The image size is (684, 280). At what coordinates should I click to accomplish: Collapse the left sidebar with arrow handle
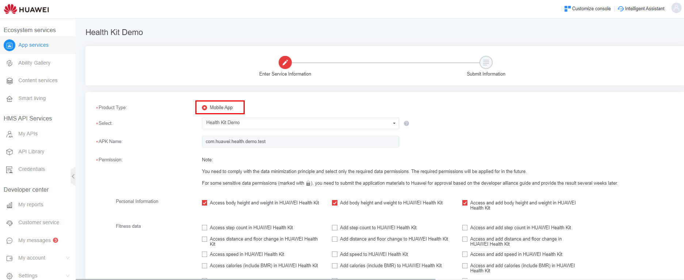point(73,176)
